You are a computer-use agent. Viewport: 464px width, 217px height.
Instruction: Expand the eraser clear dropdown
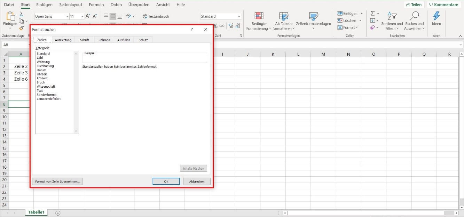(377, 27)
